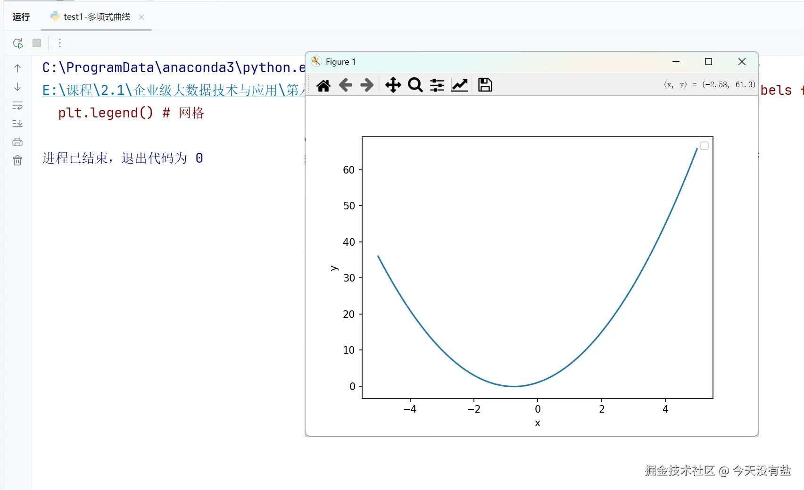Click the y axis label left of the plot
The height and width of the screenshot is (490, 804).
[334, 268]
